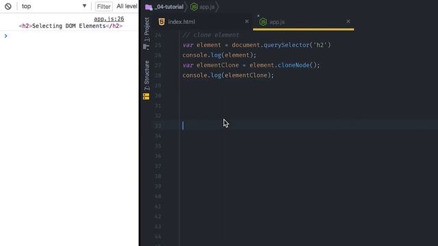Open the All levels dropdown

(127, 6)
